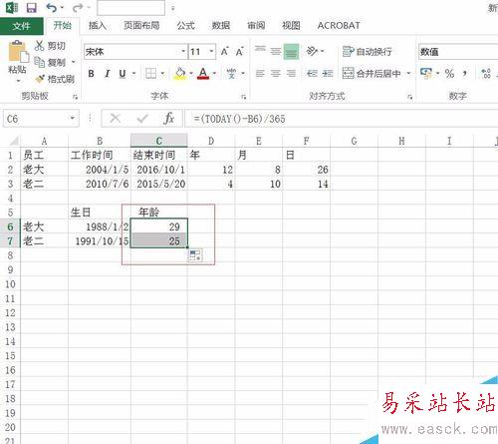Image resolution: width=498 pixels, height=444 pixels.
Task: Open the paste options dropdown arrow
Action: (18, 81)
